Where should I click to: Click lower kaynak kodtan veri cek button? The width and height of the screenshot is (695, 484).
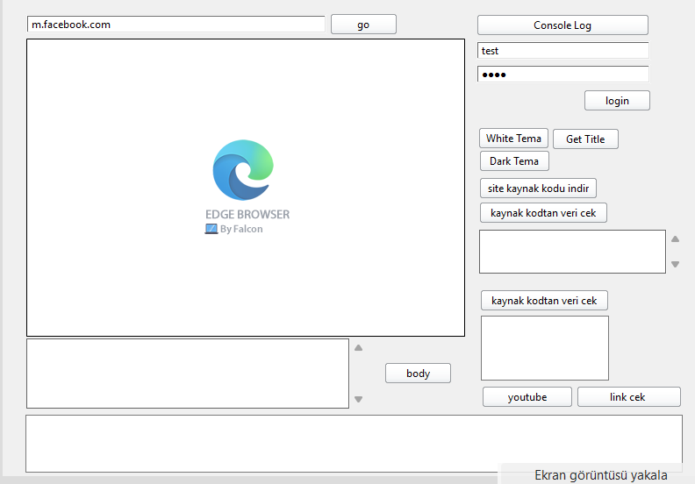click(x=544, y=301)
